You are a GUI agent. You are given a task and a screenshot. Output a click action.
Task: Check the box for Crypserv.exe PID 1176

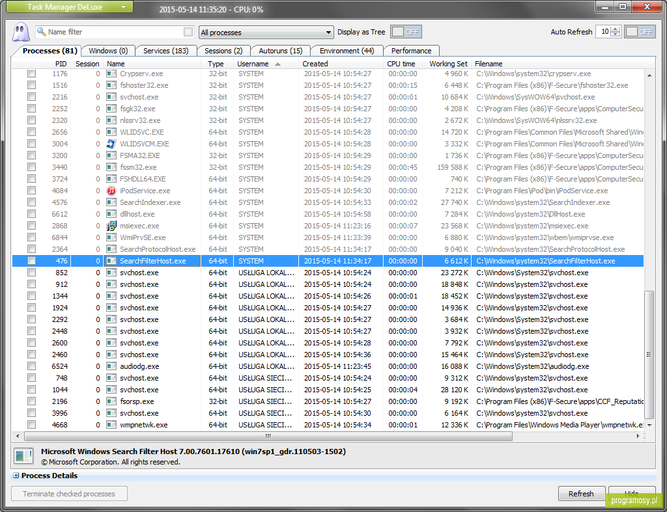pyautogui.click(x=31, y=74)
